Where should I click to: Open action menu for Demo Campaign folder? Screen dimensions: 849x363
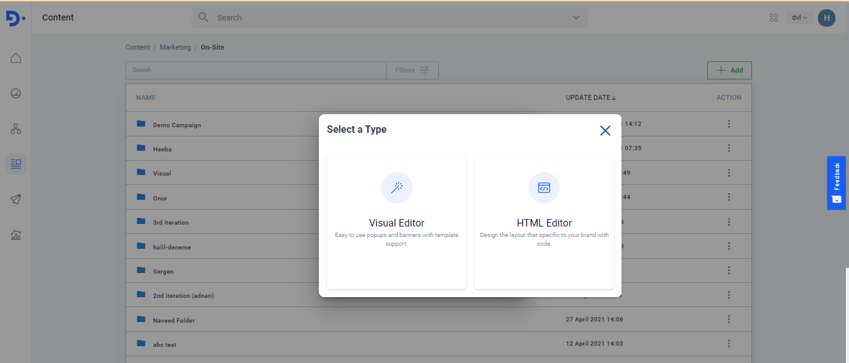pos(728,124)
